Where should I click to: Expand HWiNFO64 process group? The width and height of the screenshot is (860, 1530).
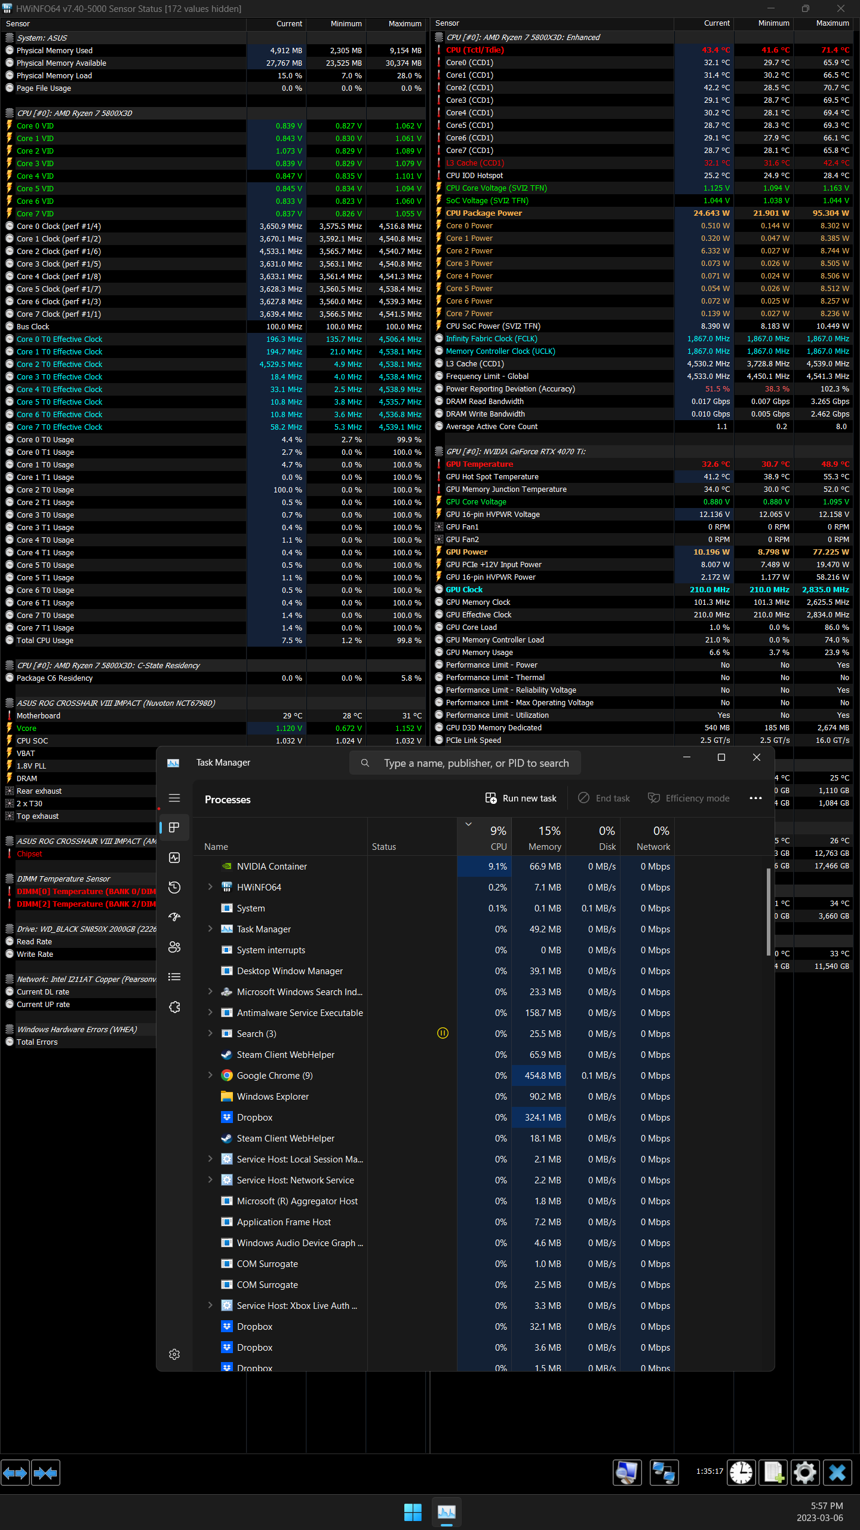(210, 887)
